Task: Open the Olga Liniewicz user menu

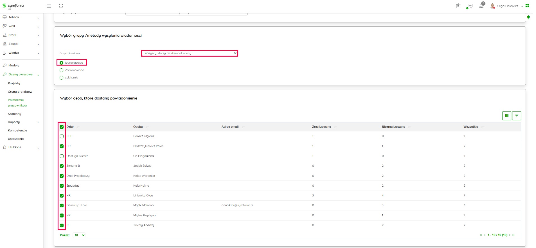Action: [x=507, y=6]
